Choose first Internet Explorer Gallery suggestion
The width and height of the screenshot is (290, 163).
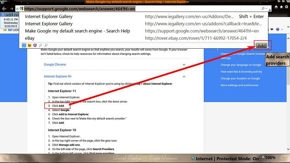click(x=143, y=17)
